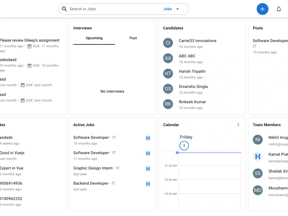Click the H icon next to Backend Developer
This screenshot has width=288, height=216.
pyautogui.click(x=148, y=184)
